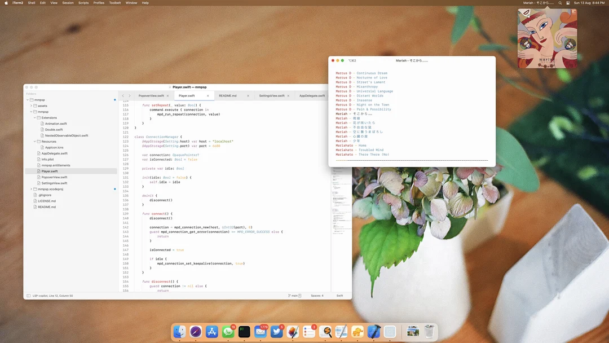Open Mail from the Dock
The width and height of the screenshot is (609, 343).
point(260,332)
